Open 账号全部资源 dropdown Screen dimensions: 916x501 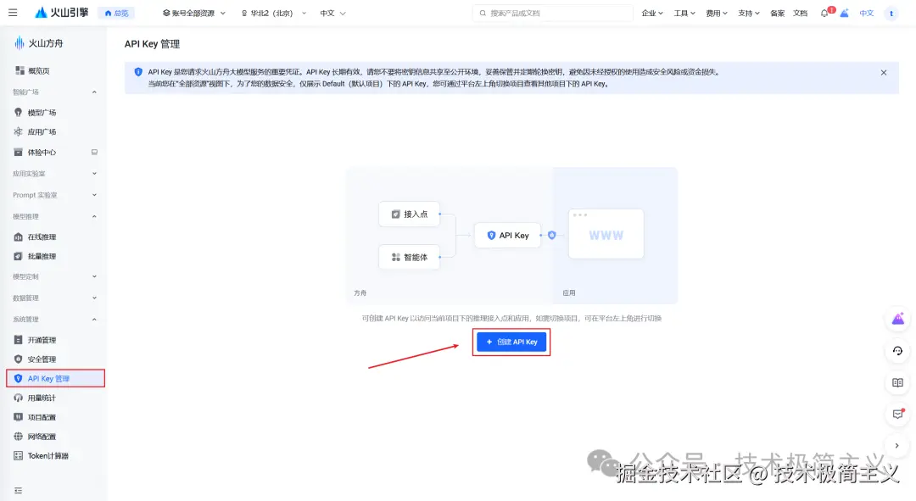click(x=194, y=13)
